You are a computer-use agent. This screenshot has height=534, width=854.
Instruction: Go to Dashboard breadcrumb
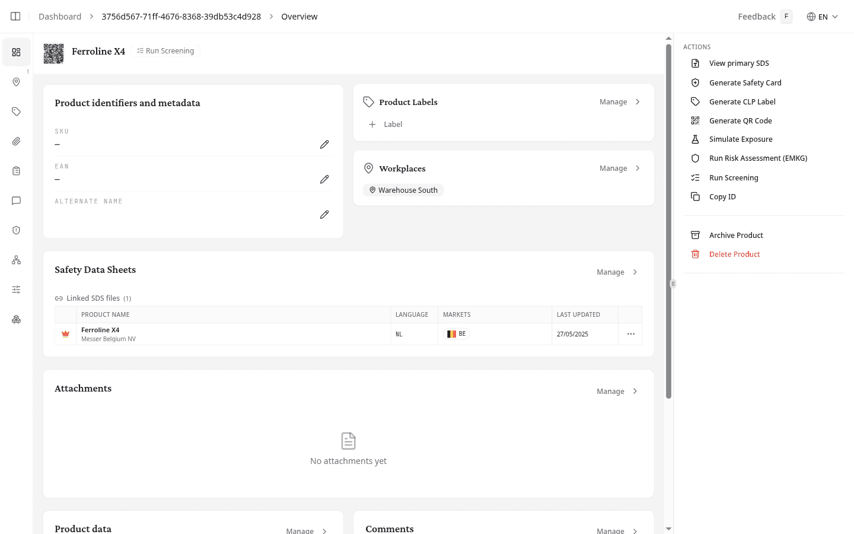(x=60, y=17)
